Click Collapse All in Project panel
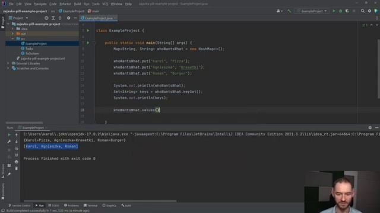 [60, 18]
